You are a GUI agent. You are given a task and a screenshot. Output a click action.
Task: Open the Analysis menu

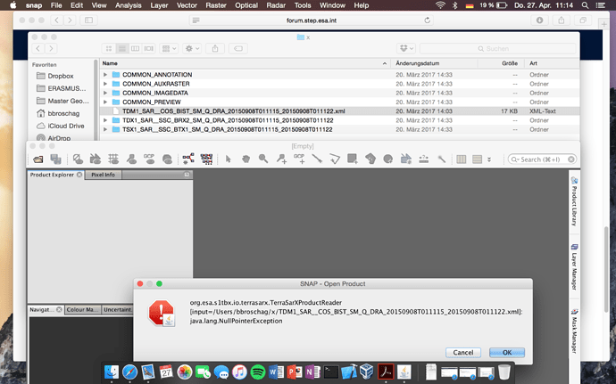[128, 5]
